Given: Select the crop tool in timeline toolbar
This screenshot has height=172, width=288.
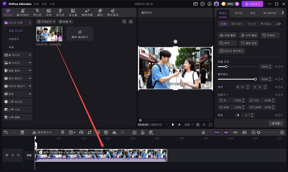Looking at the screenshot, I should [x=89, y=132].
